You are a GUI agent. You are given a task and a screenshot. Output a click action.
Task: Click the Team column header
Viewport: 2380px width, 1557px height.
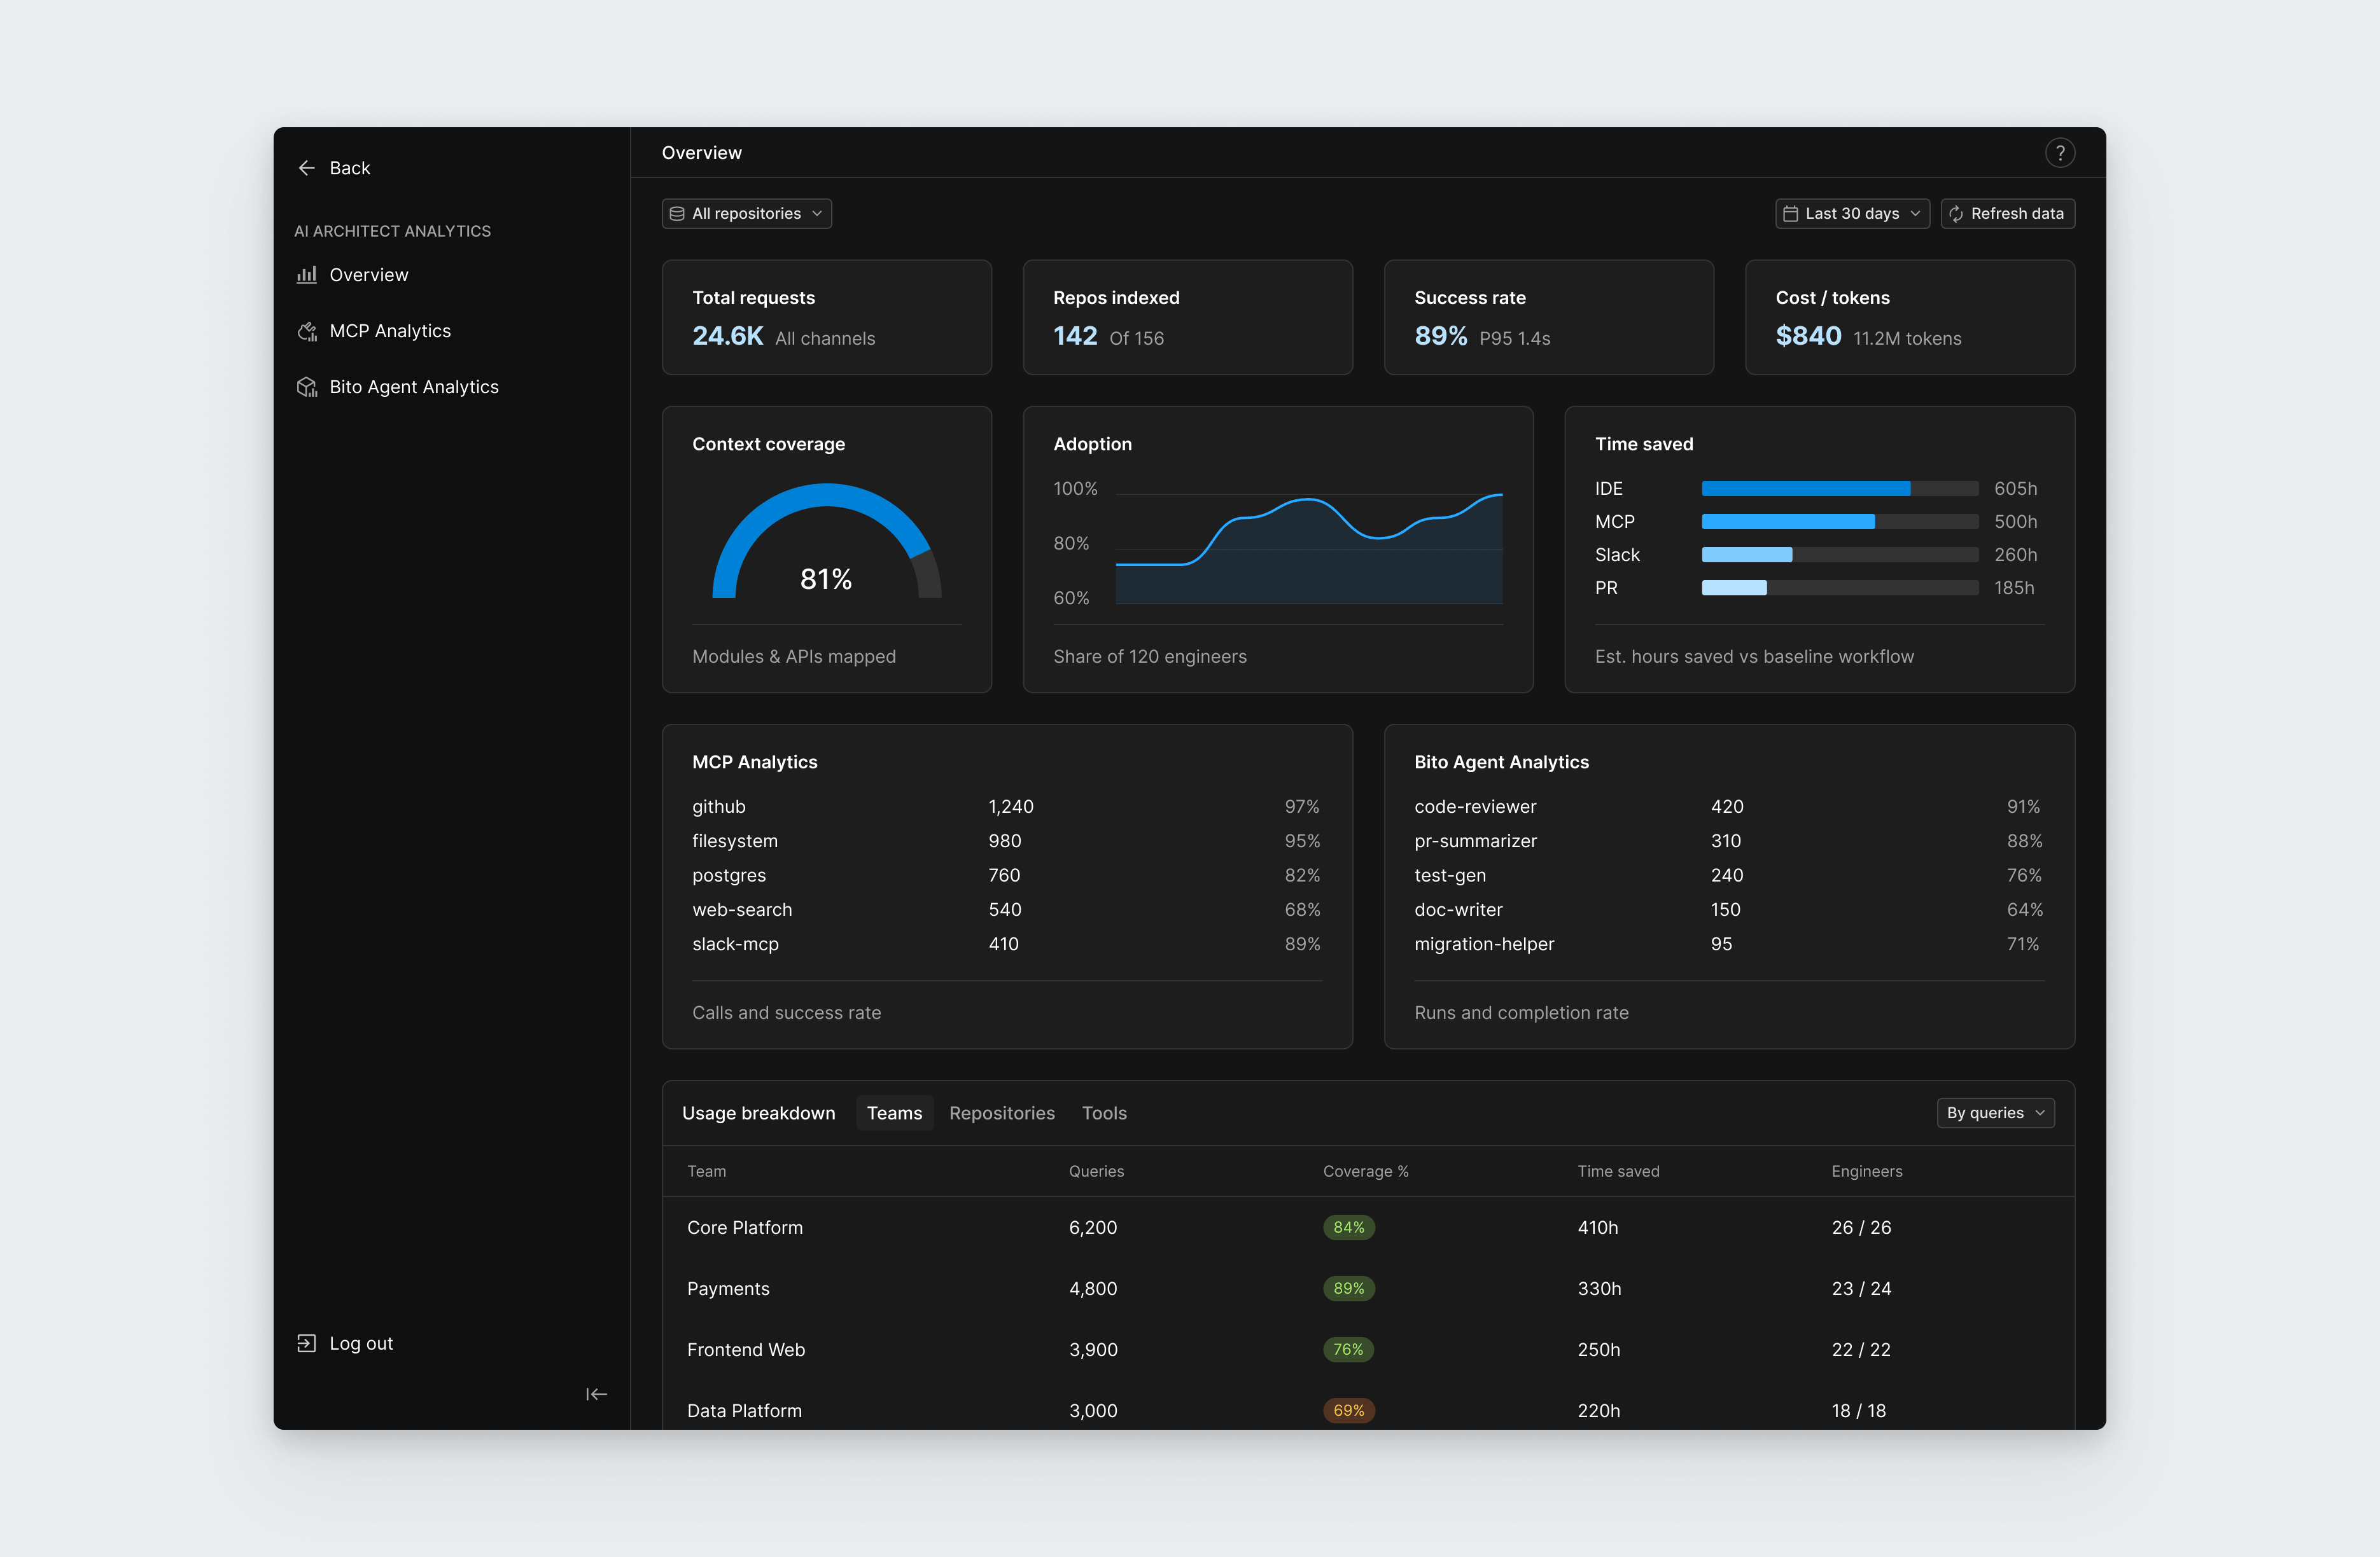click(x=706, y=1171)
